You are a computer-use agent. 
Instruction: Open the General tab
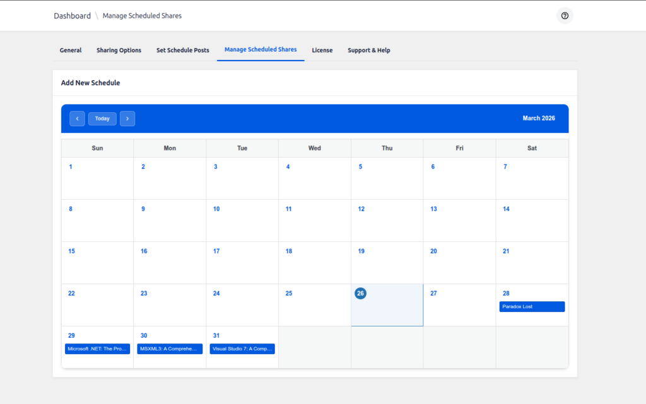tap(71, 50)
